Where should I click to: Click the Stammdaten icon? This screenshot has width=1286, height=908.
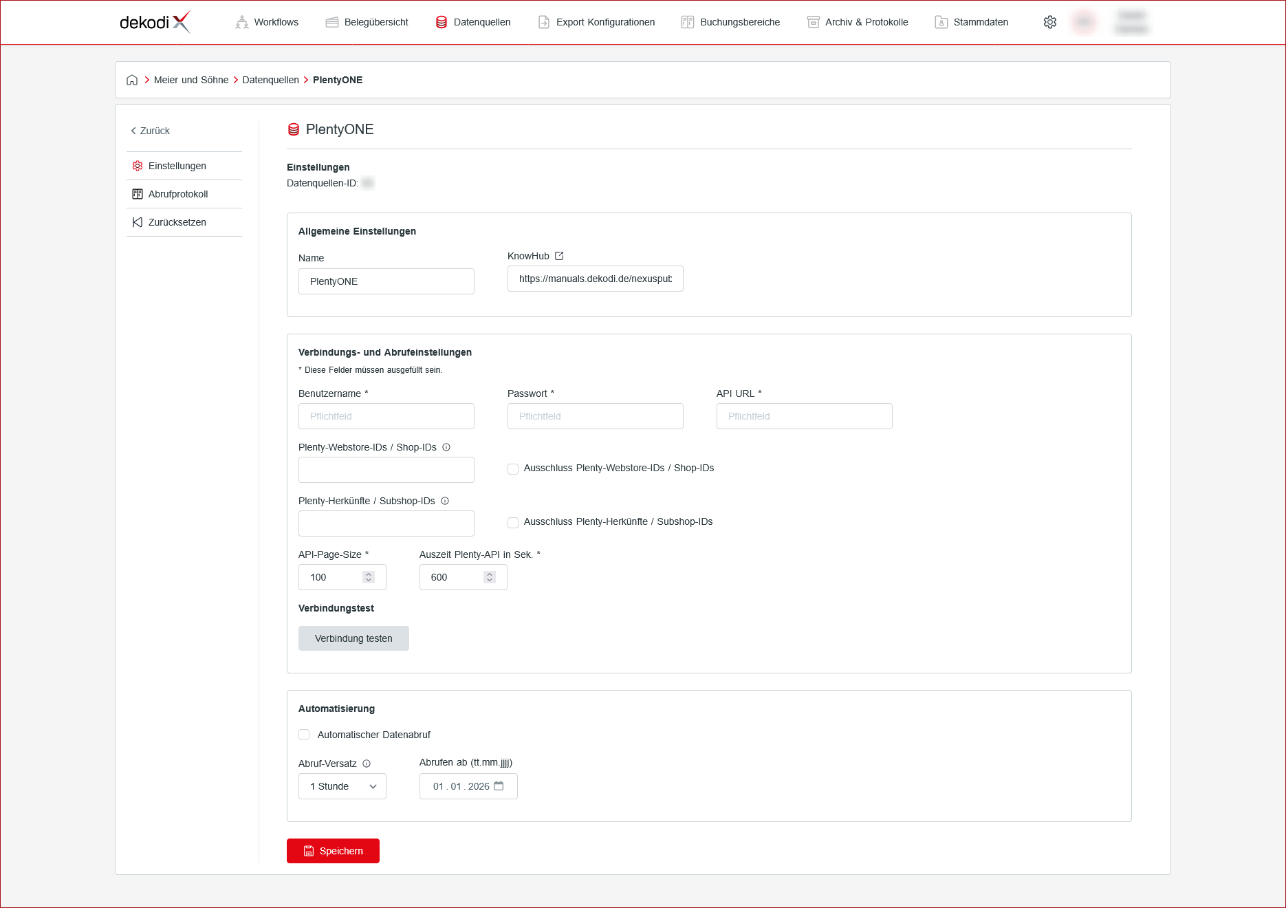pyautogui.click(x=941, y=22)
